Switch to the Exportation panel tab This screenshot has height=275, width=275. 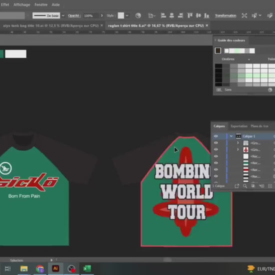239,126
